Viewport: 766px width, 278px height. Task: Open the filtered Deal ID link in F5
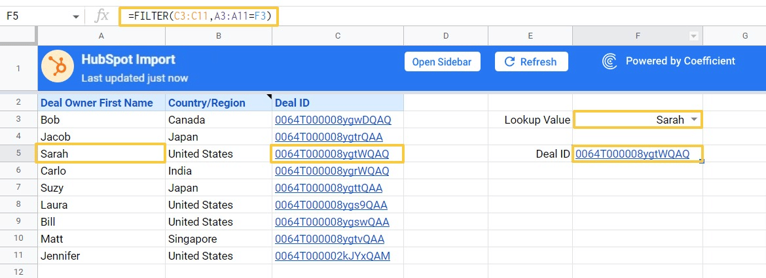pyautogui.click(x=632, y=154)
